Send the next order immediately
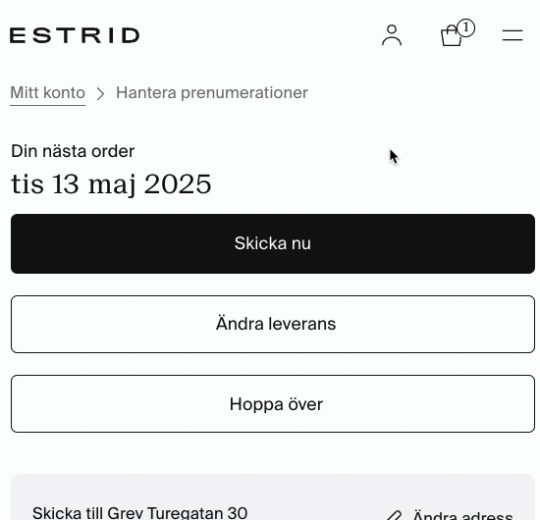 [x=273, y=243]
